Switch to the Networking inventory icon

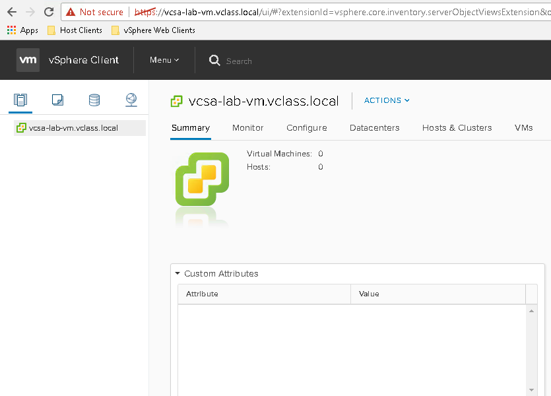tap(131, 100)
